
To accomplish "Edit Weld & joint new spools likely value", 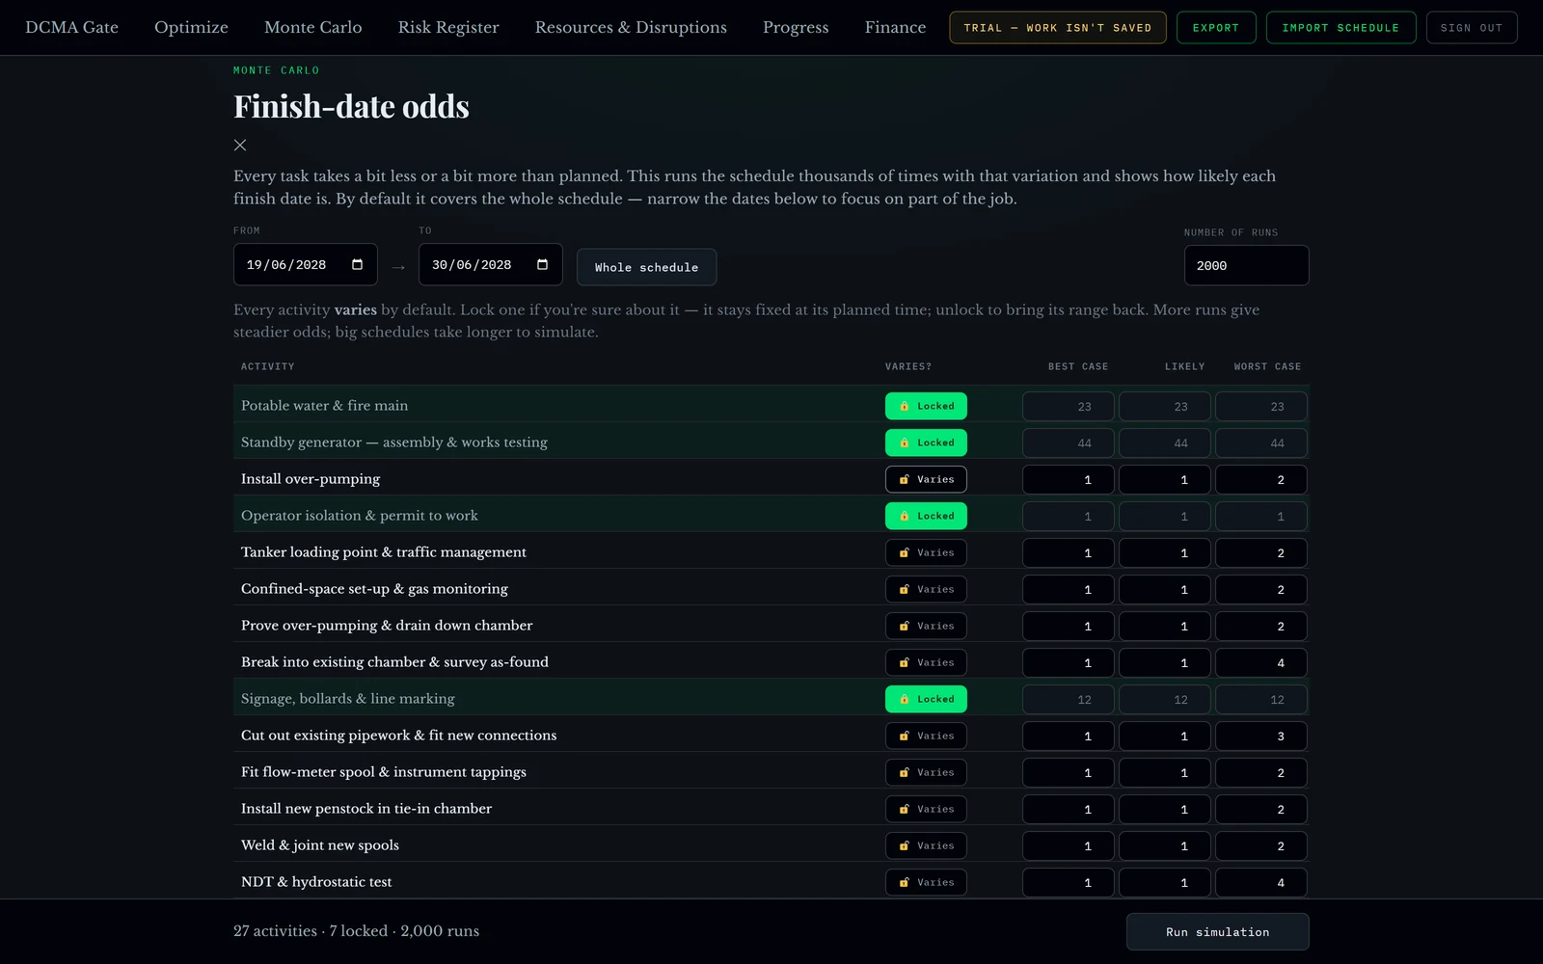I will point(1165,846).
